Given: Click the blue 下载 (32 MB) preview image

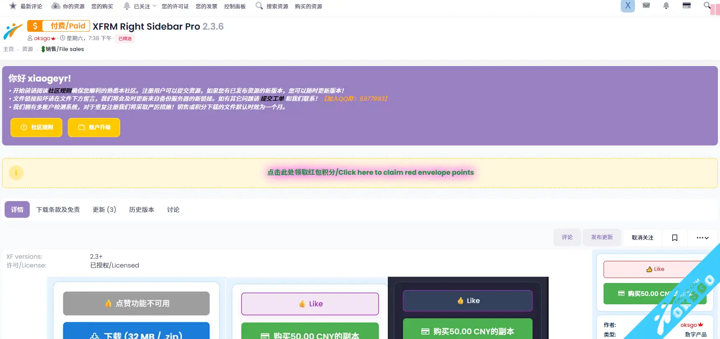Looking at the screenshot, I should point(136,331).
